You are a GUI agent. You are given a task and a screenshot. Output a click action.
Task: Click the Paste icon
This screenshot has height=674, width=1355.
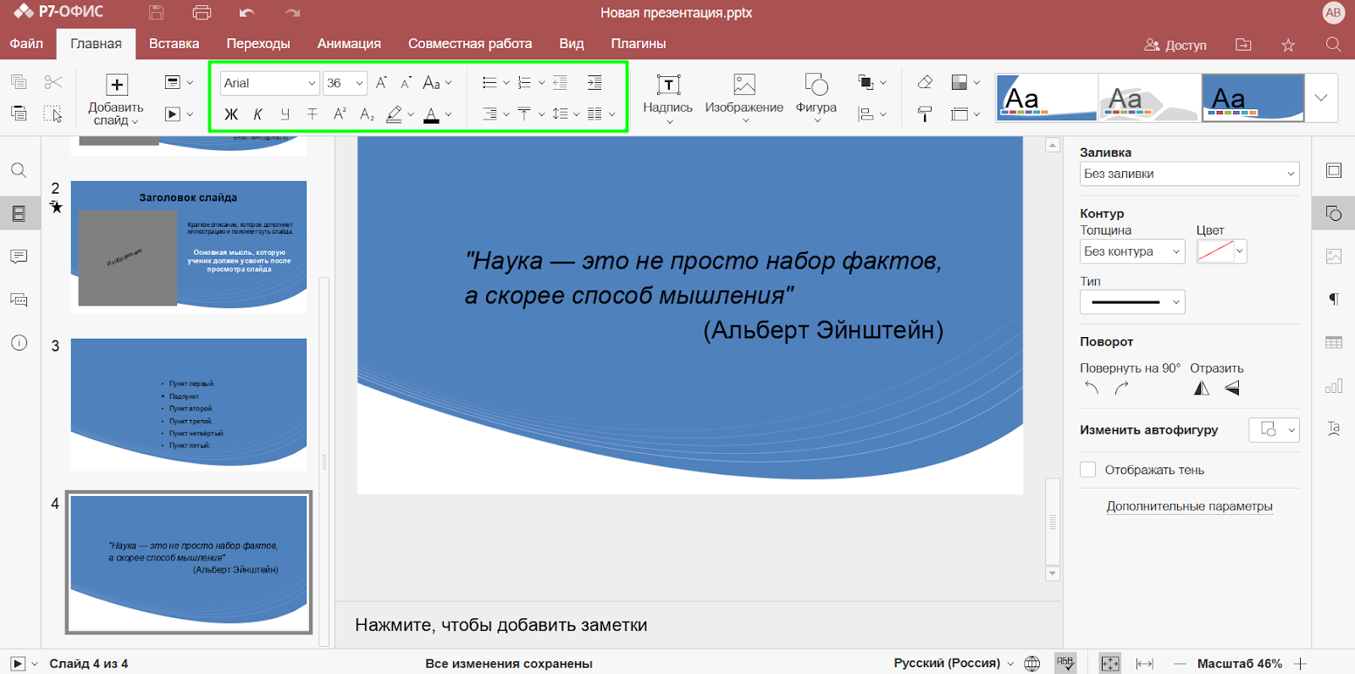[x=19, y=113]
